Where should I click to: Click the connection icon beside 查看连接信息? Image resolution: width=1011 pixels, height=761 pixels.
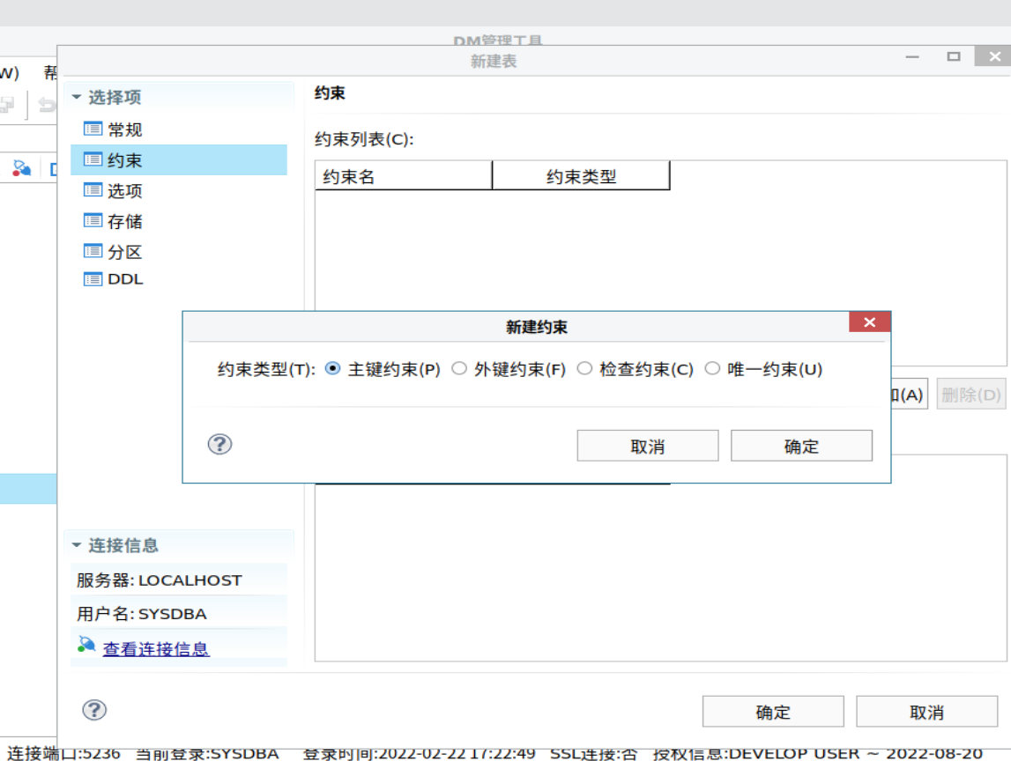(86, 645)
